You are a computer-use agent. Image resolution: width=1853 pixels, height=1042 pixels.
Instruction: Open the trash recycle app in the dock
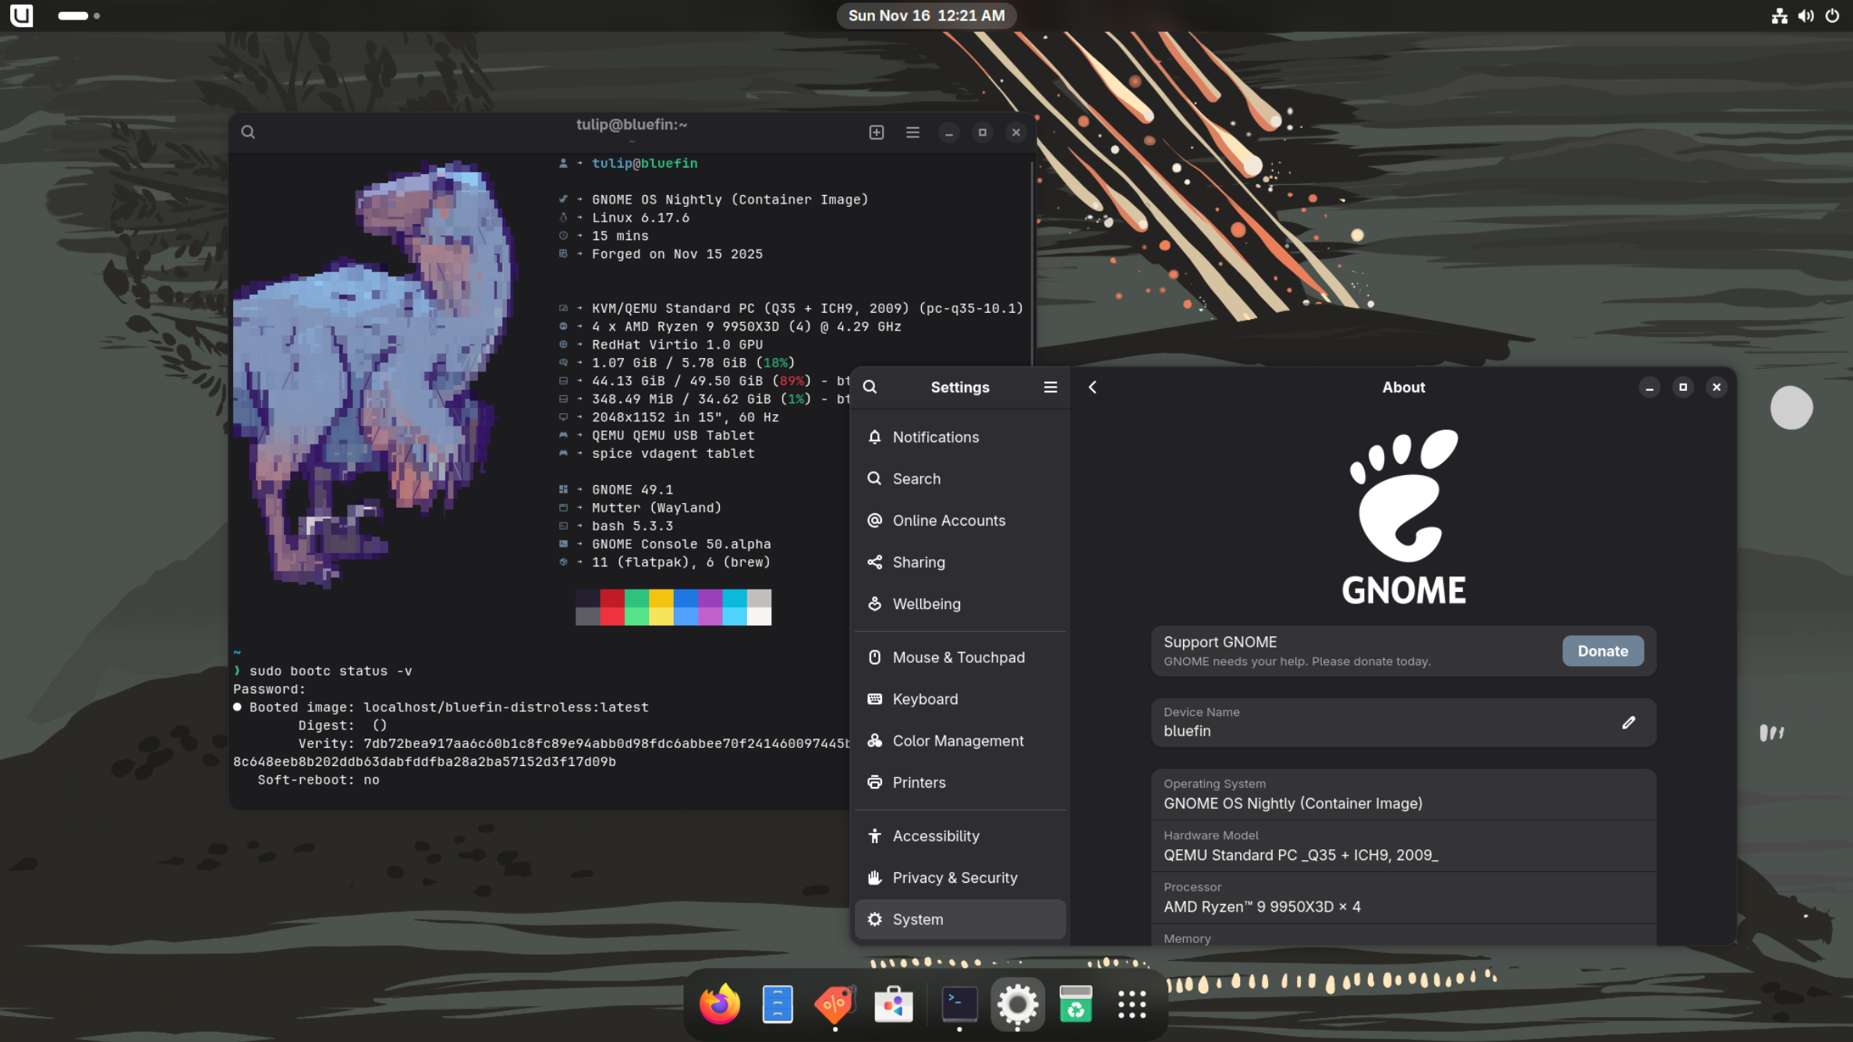[1075, 1004]
